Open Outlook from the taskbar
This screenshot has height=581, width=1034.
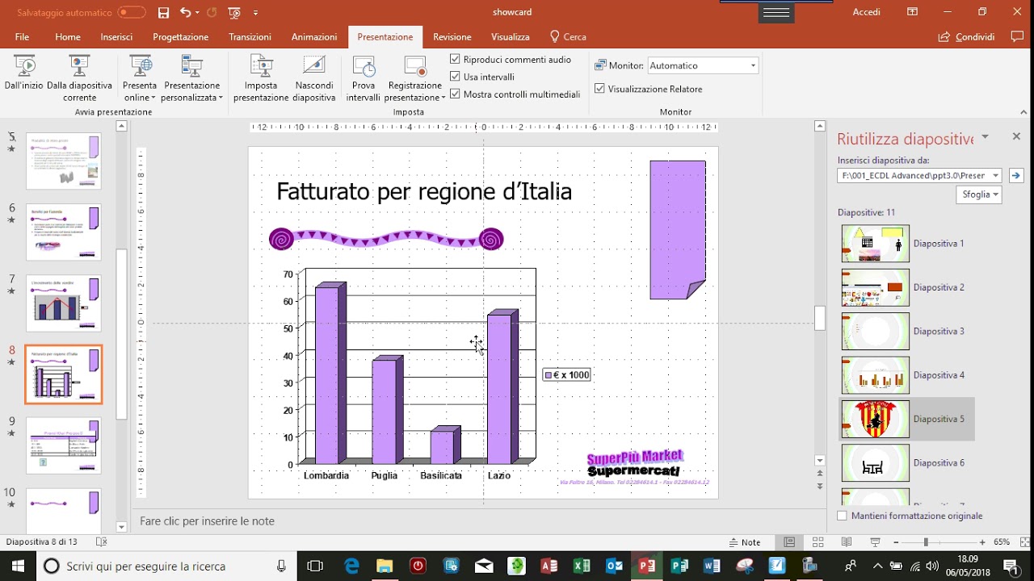coord(614,566)
